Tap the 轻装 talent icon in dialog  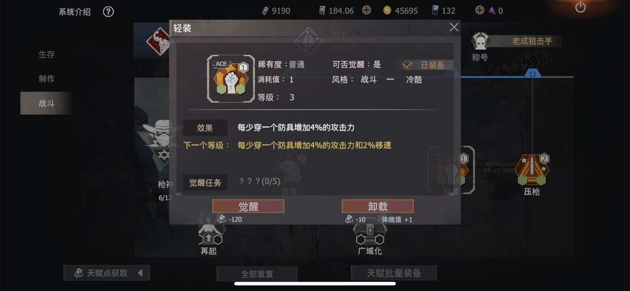[x=230, y=79]
